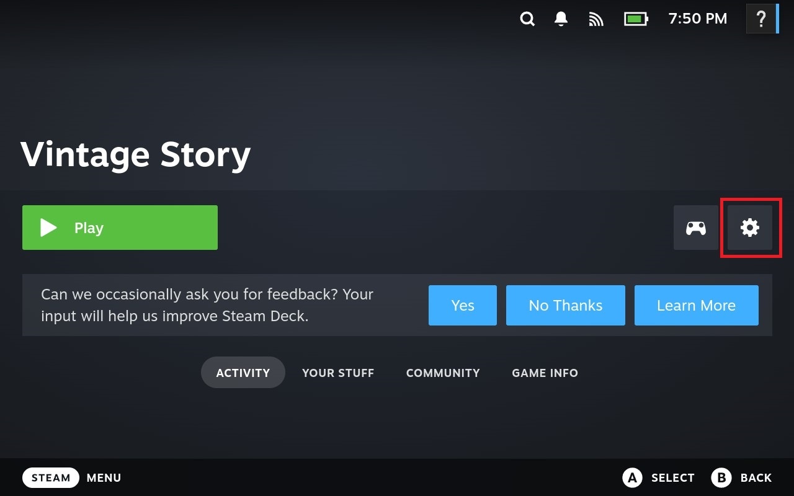Click the Vintage Story game title

pos(136,154)
